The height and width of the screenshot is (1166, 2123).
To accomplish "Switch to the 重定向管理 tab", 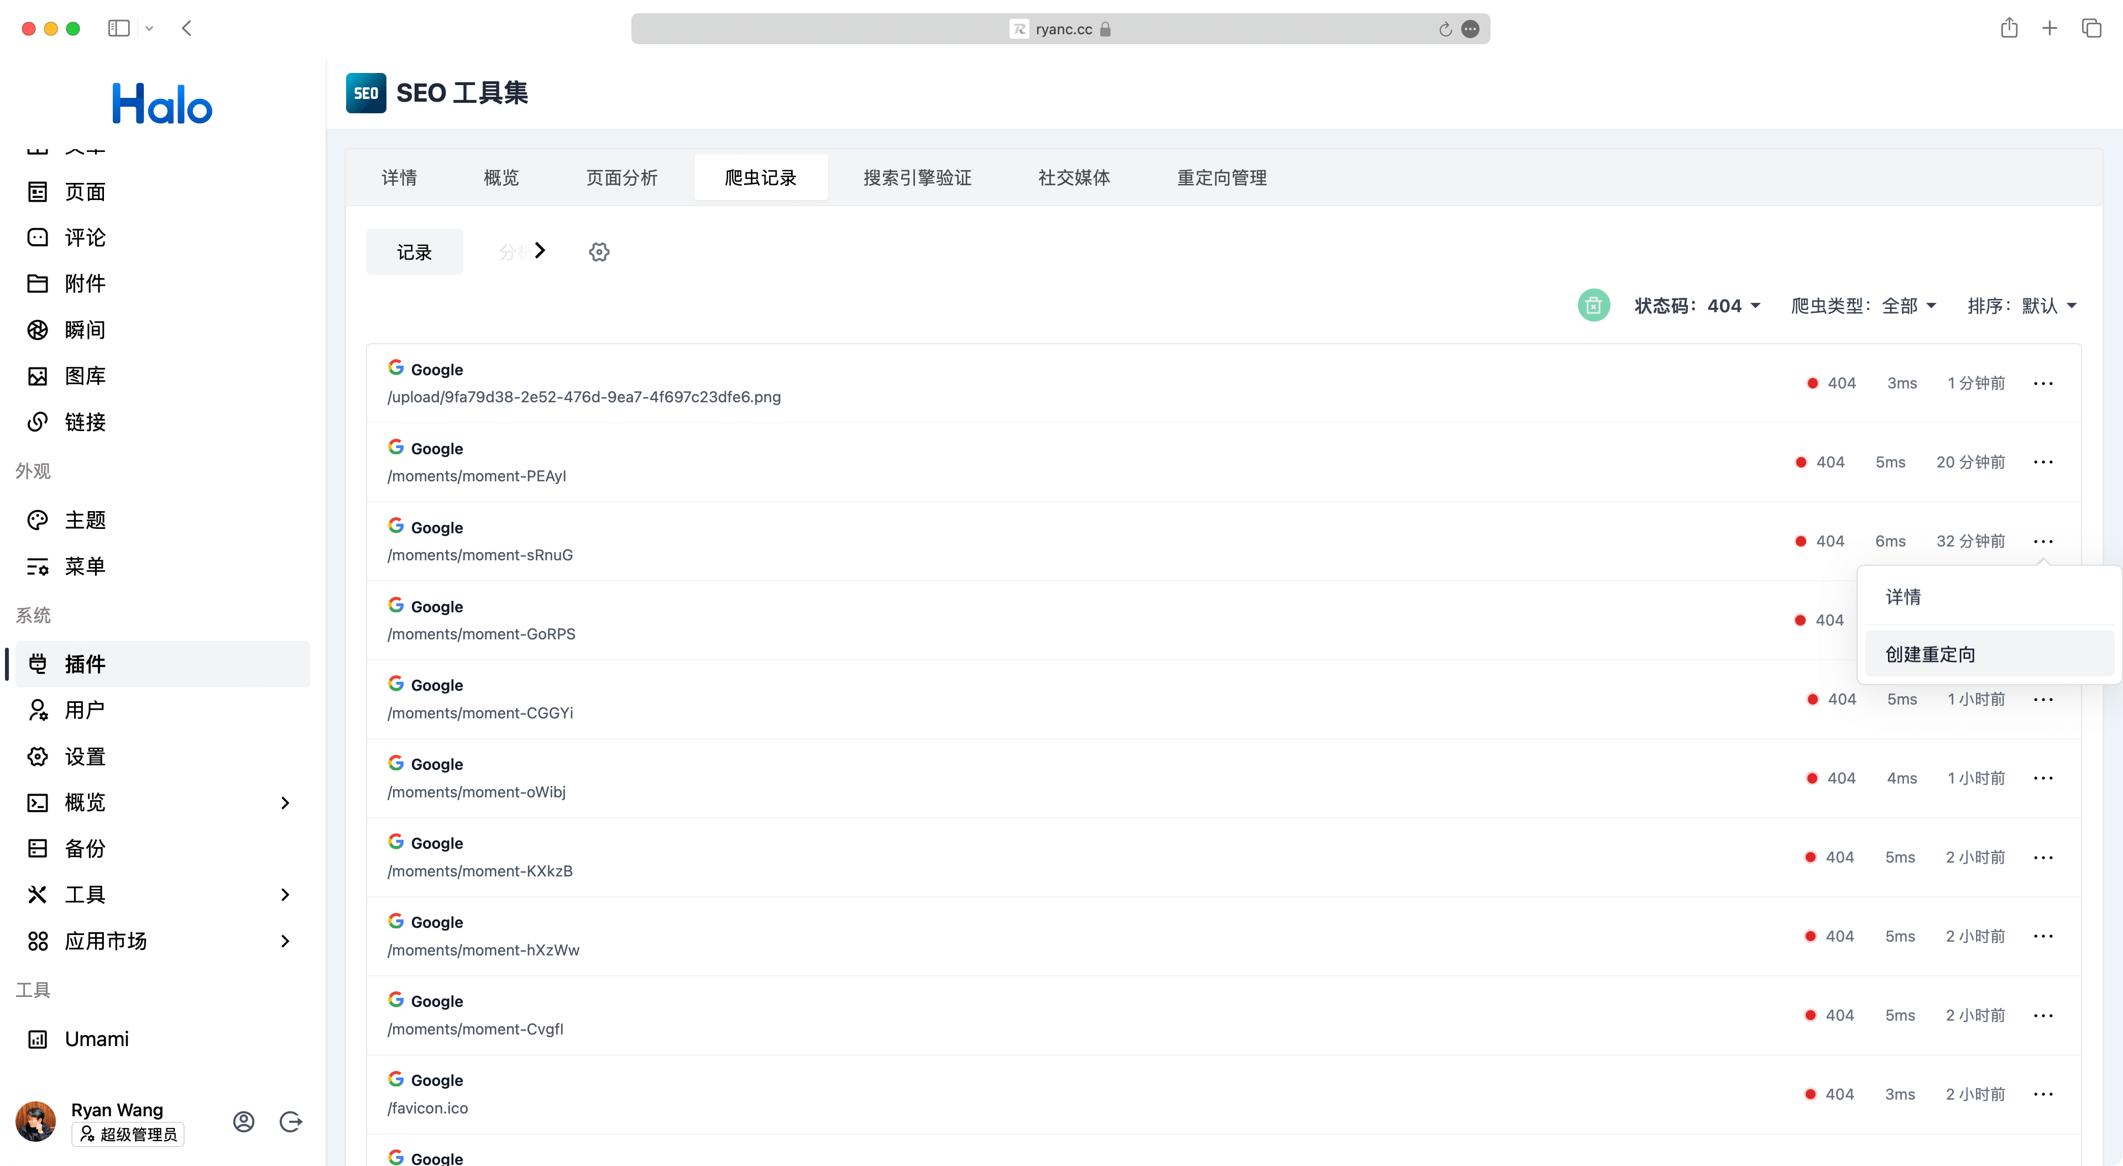I will 1221,177.
